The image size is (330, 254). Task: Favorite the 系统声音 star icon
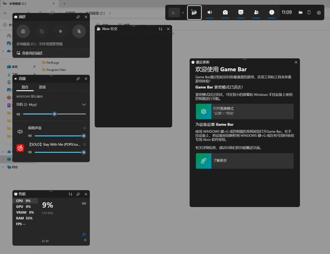(x=85, y=128)
